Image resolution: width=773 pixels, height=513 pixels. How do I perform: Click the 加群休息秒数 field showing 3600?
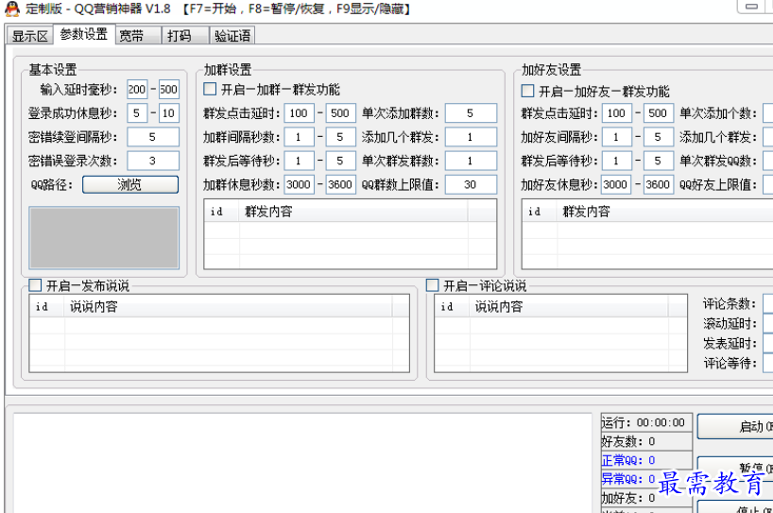click(340, 184)
